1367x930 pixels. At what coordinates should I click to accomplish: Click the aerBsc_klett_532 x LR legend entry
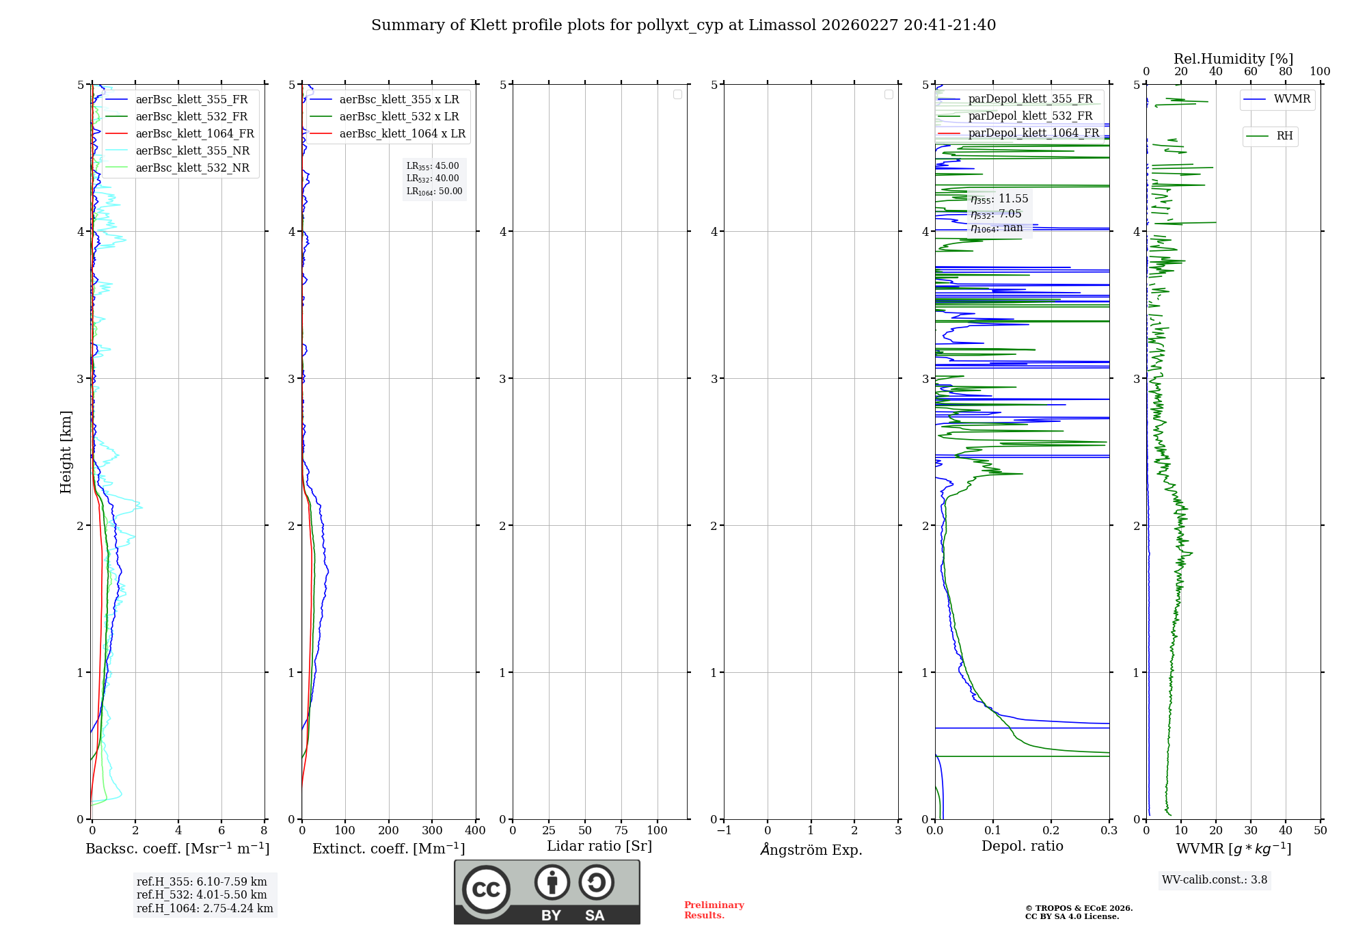398,117
